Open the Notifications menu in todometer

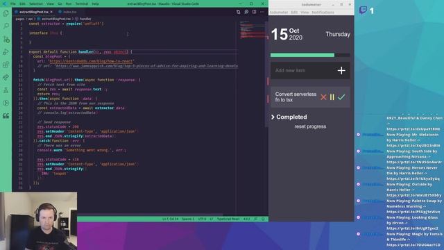(x=323, y=12)
